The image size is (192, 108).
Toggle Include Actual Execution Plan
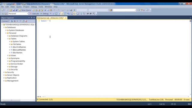65,13
